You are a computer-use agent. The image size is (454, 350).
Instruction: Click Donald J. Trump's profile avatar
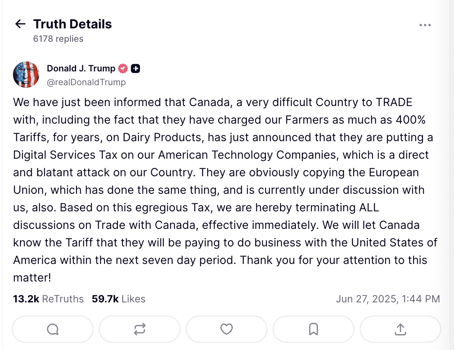26,75
